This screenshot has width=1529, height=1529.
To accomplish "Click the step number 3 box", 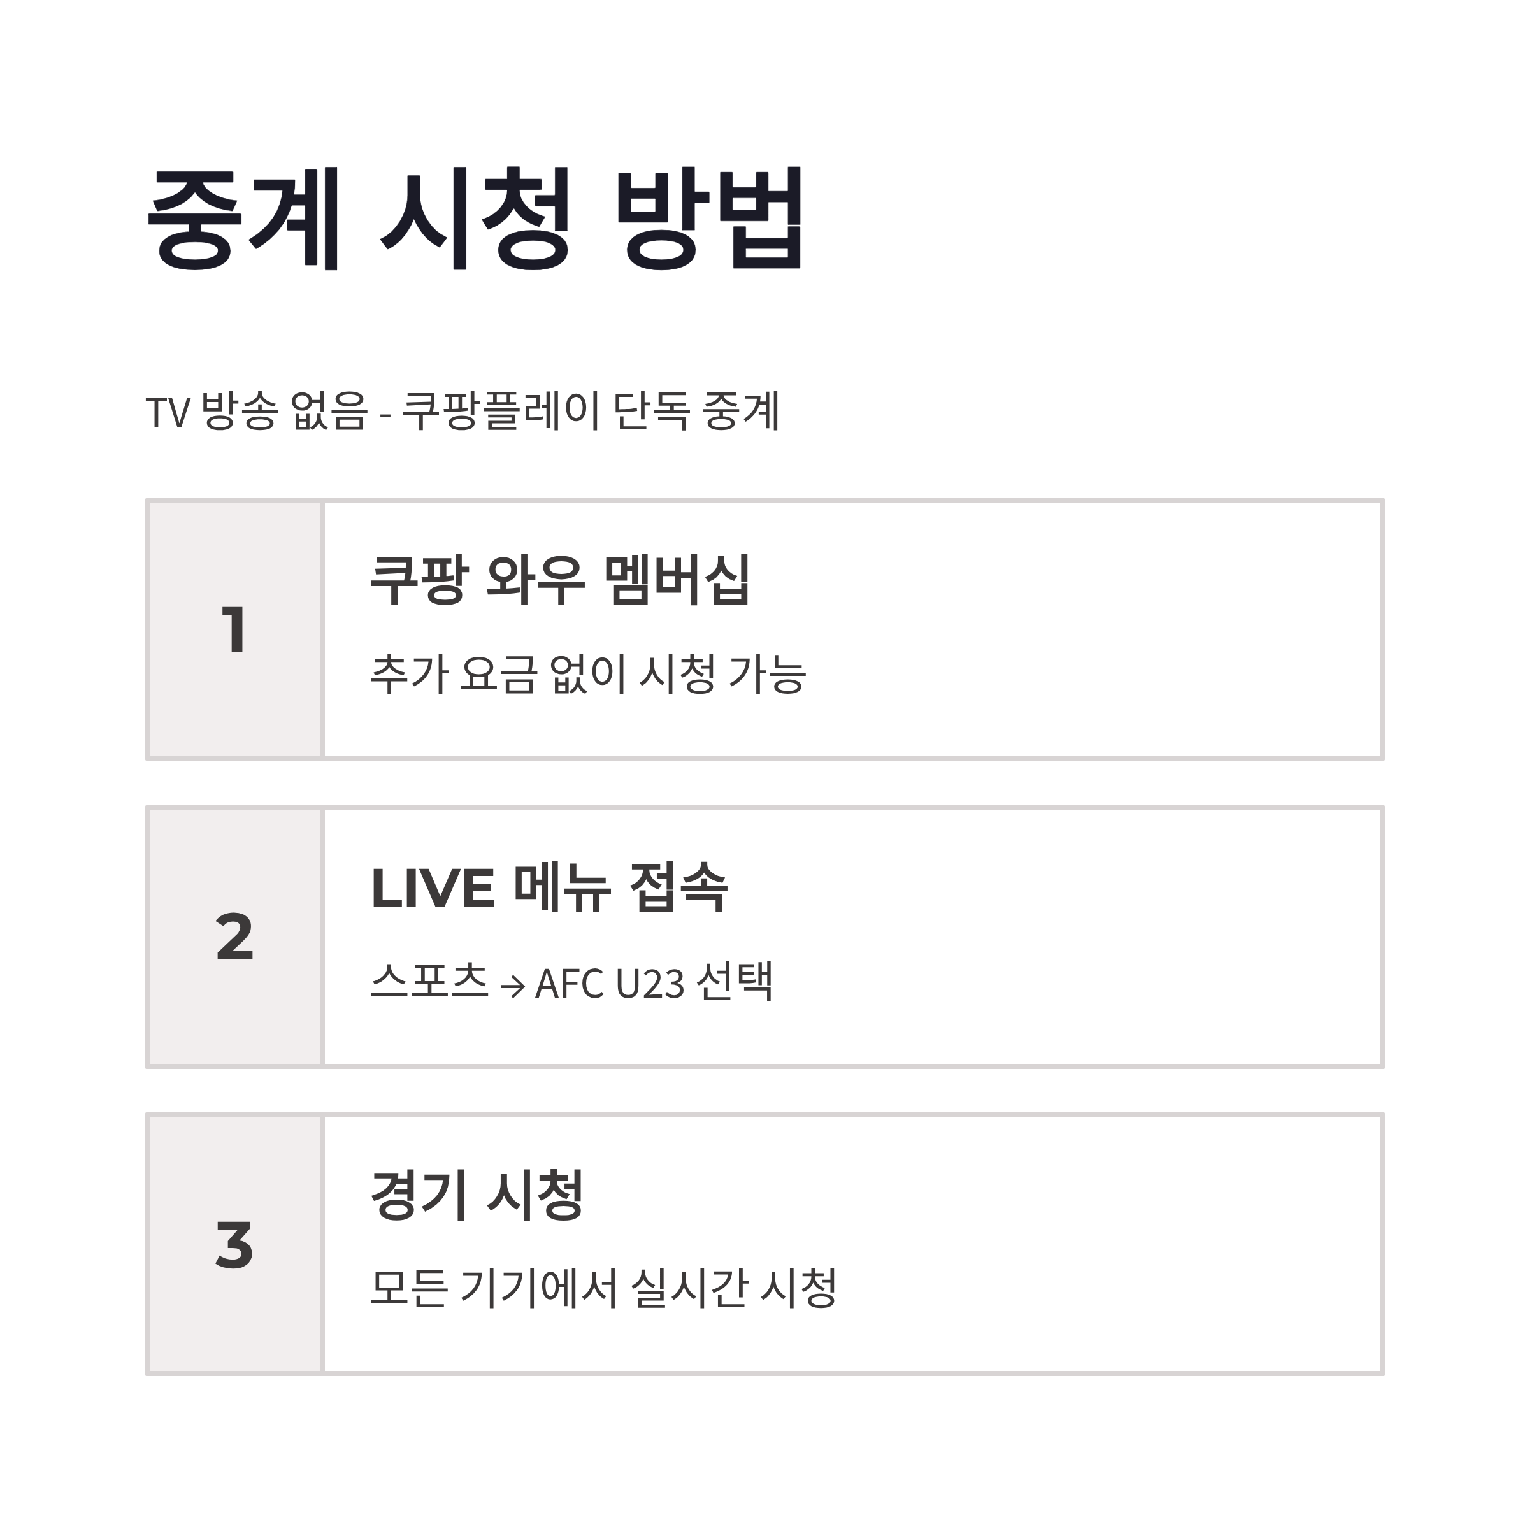I will (x=234, y=1244).
